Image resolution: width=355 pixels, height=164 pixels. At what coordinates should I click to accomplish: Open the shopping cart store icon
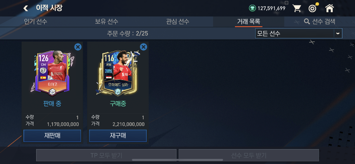click(x=297, y=8)
